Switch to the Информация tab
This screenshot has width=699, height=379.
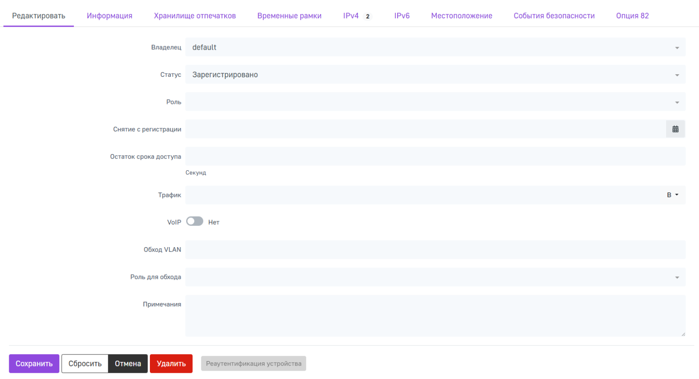(109, 16)
